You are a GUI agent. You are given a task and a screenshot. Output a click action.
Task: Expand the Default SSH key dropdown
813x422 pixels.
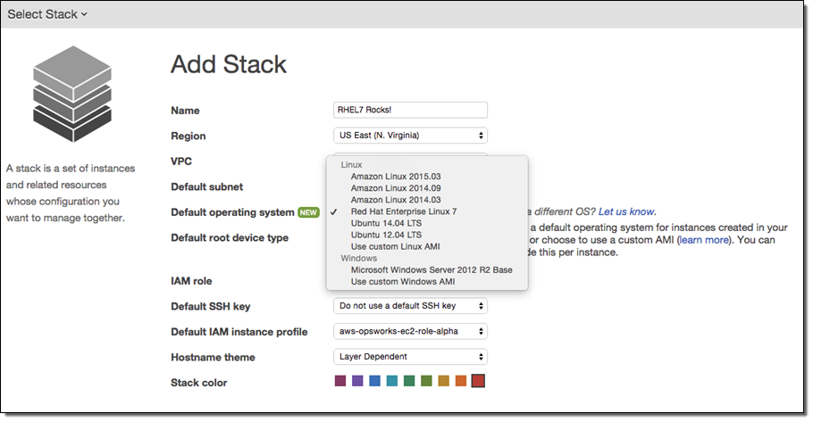tap(410, 306)
